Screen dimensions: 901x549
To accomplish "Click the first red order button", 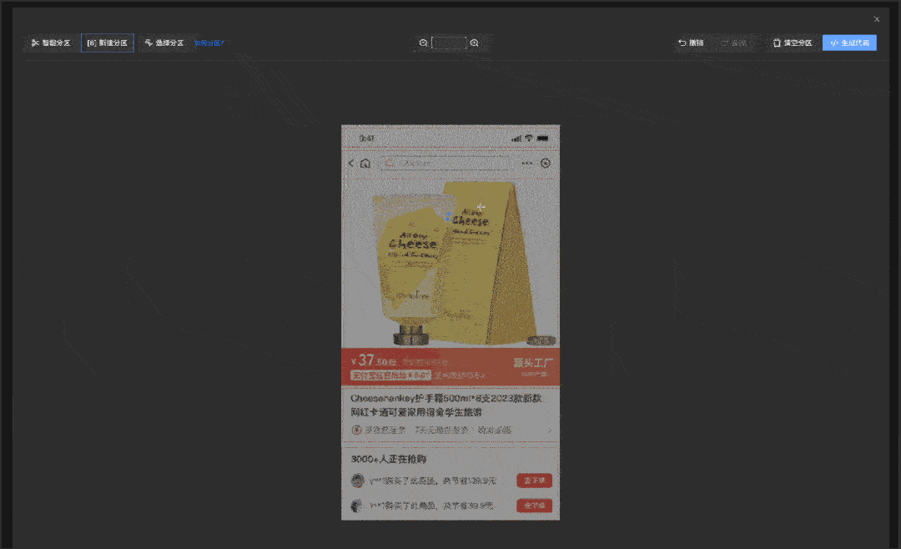I will coord(535,481).
